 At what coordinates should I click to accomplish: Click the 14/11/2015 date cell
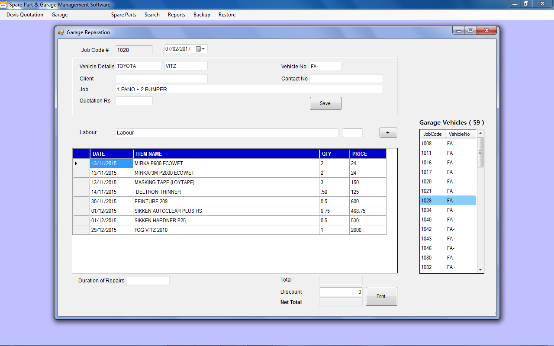[x=112, y=192]
